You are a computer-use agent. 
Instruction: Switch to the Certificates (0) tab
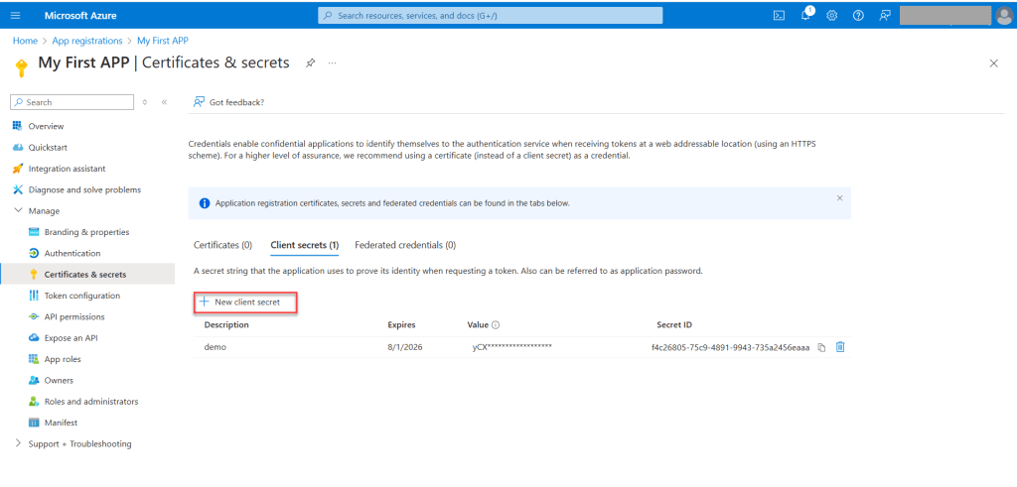(222, 245)
